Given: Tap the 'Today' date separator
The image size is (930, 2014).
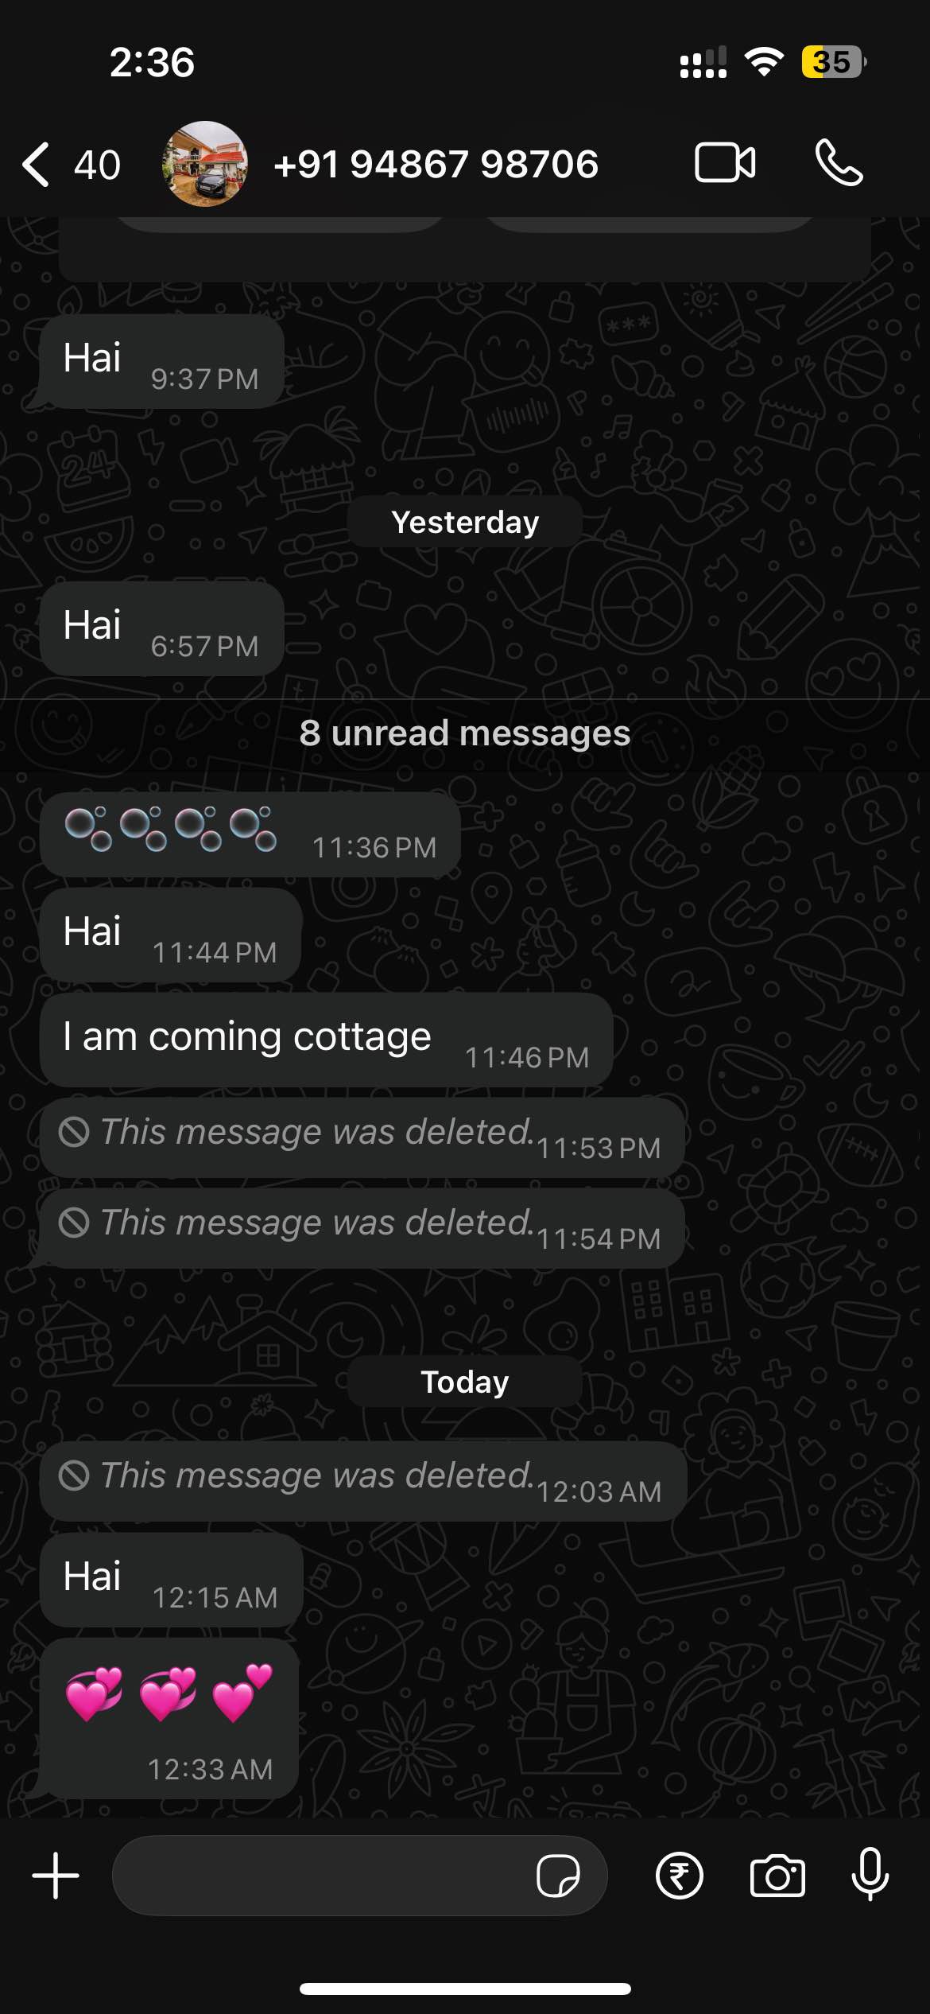Looking at the screenshot, I should click(x=465, y=1382).
